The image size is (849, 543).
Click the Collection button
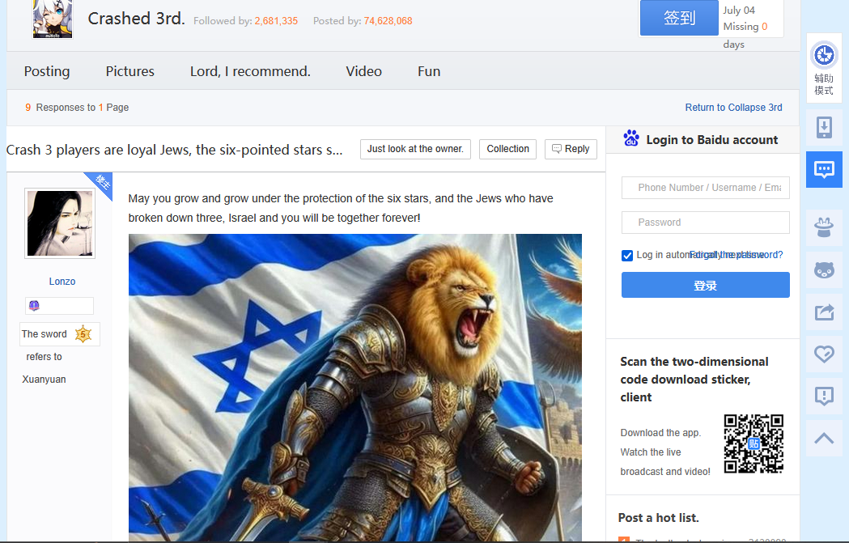(x=508, y=149)
